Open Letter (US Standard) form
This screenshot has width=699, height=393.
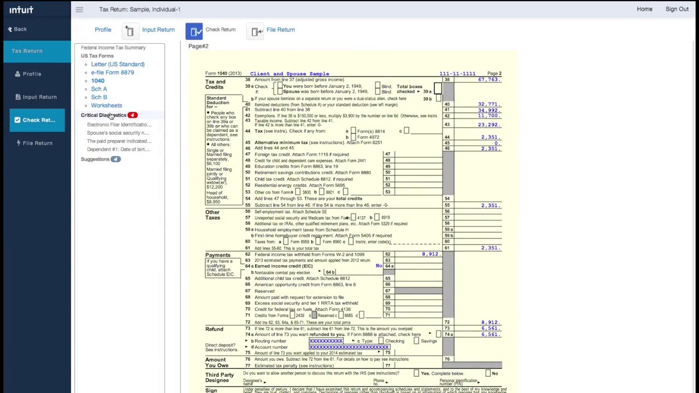pyautogui.click(x=117, y=64)
